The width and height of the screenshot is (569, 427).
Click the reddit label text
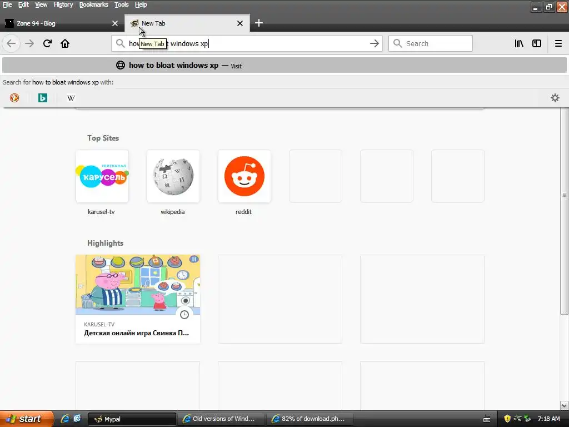point(243,212)
